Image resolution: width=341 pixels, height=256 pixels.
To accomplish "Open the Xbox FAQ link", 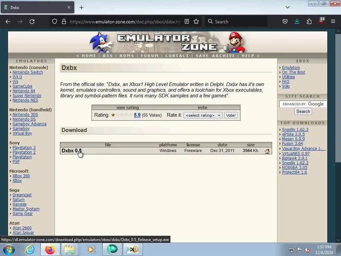I will 285,82.
